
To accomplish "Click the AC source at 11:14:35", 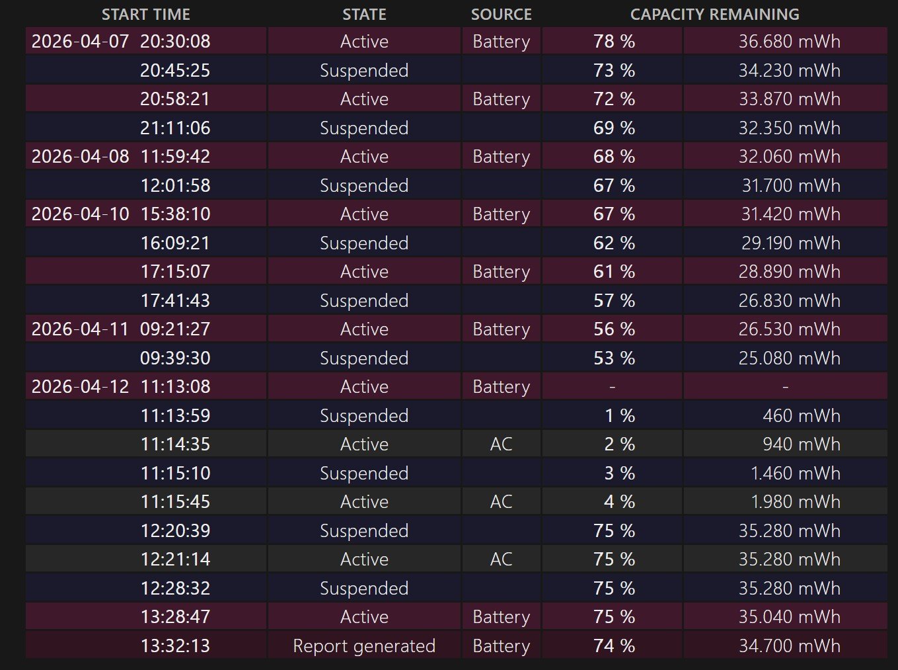I will [x=501, y=444].
